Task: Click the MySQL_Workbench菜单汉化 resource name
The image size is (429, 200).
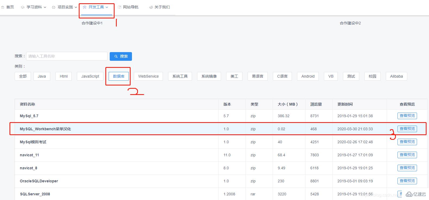Action: point(45,129)
